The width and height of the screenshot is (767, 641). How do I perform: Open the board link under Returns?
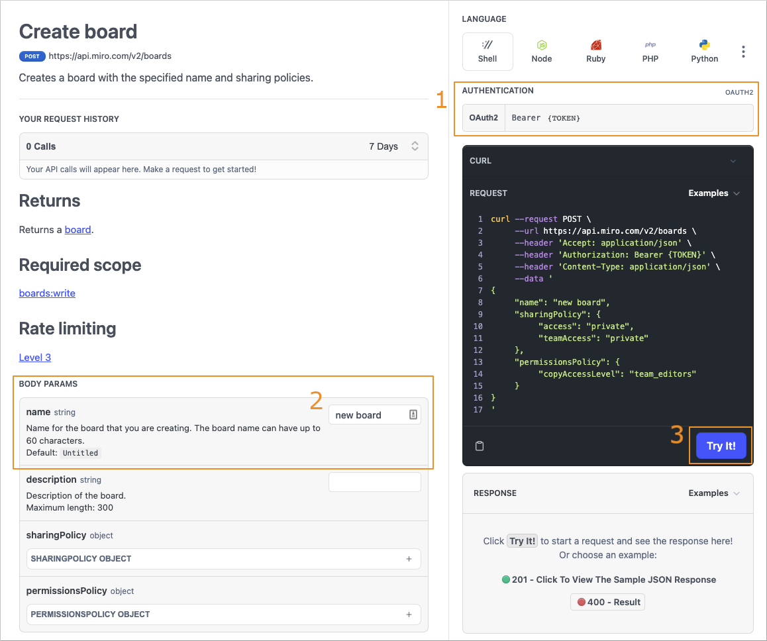coord(77,230)
